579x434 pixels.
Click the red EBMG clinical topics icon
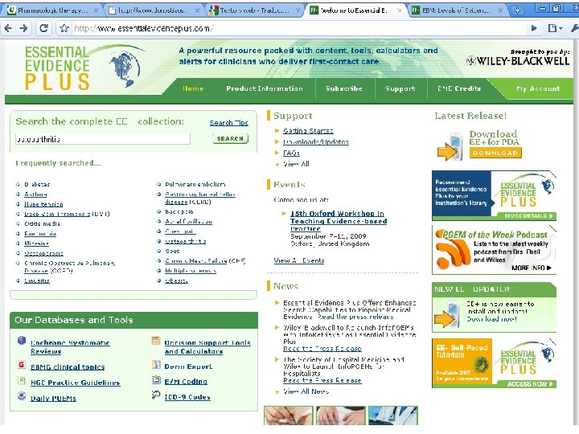click(x=22, y=365)
